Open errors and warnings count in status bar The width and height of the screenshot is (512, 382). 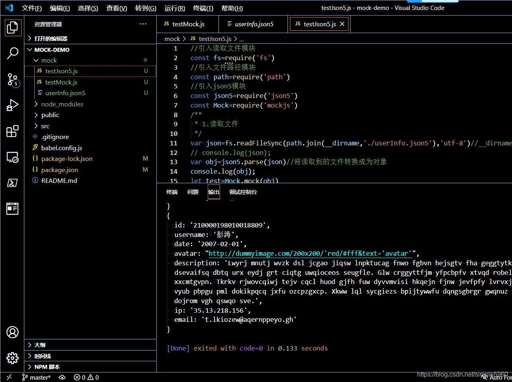point(86,377)
